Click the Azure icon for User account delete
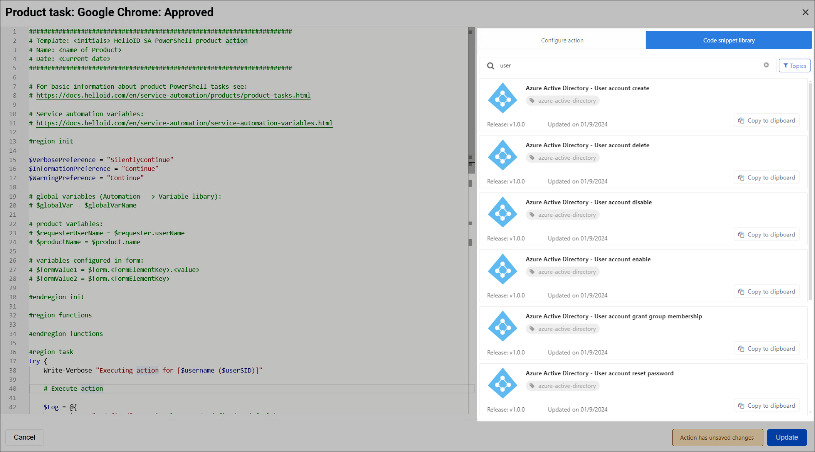815x452 pixels. (502, 155)
